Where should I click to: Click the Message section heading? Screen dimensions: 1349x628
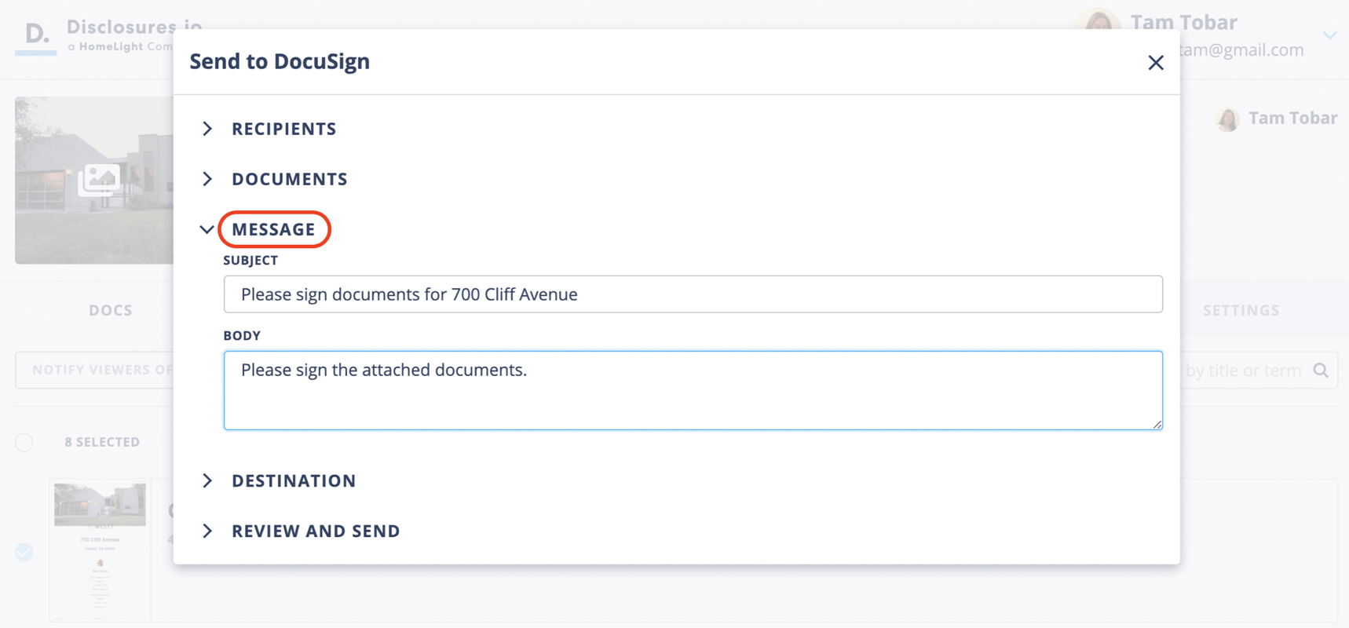coord(273,229)
